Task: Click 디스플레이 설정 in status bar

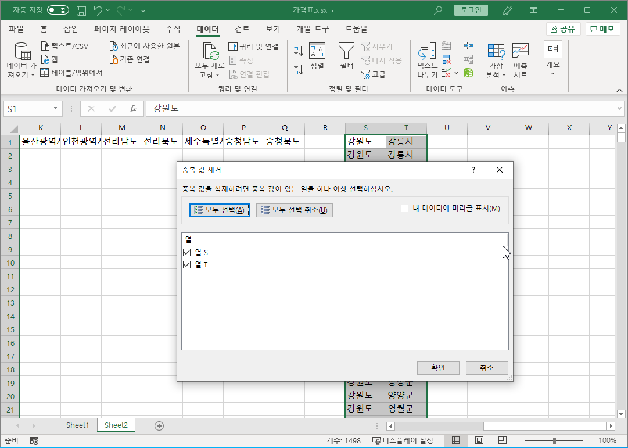Action: coord(403,441)
